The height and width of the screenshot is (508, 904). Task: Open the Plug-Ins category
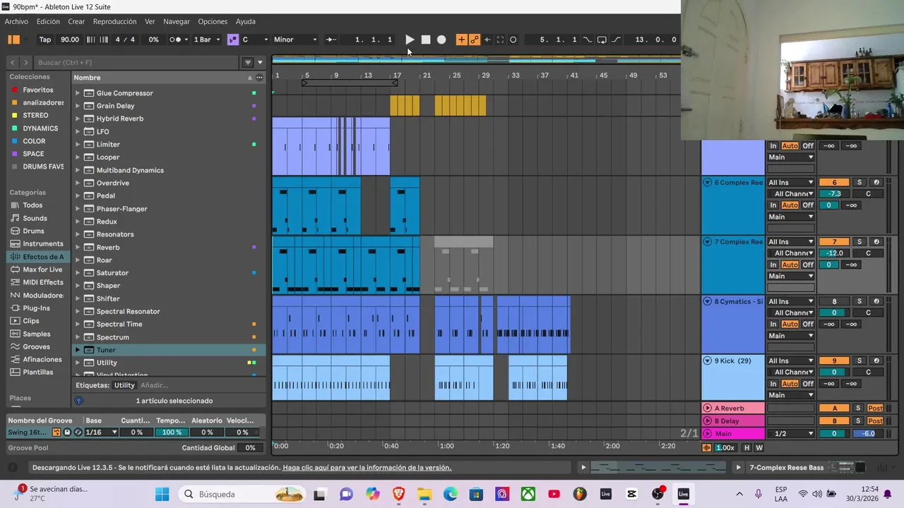(36, 308)
